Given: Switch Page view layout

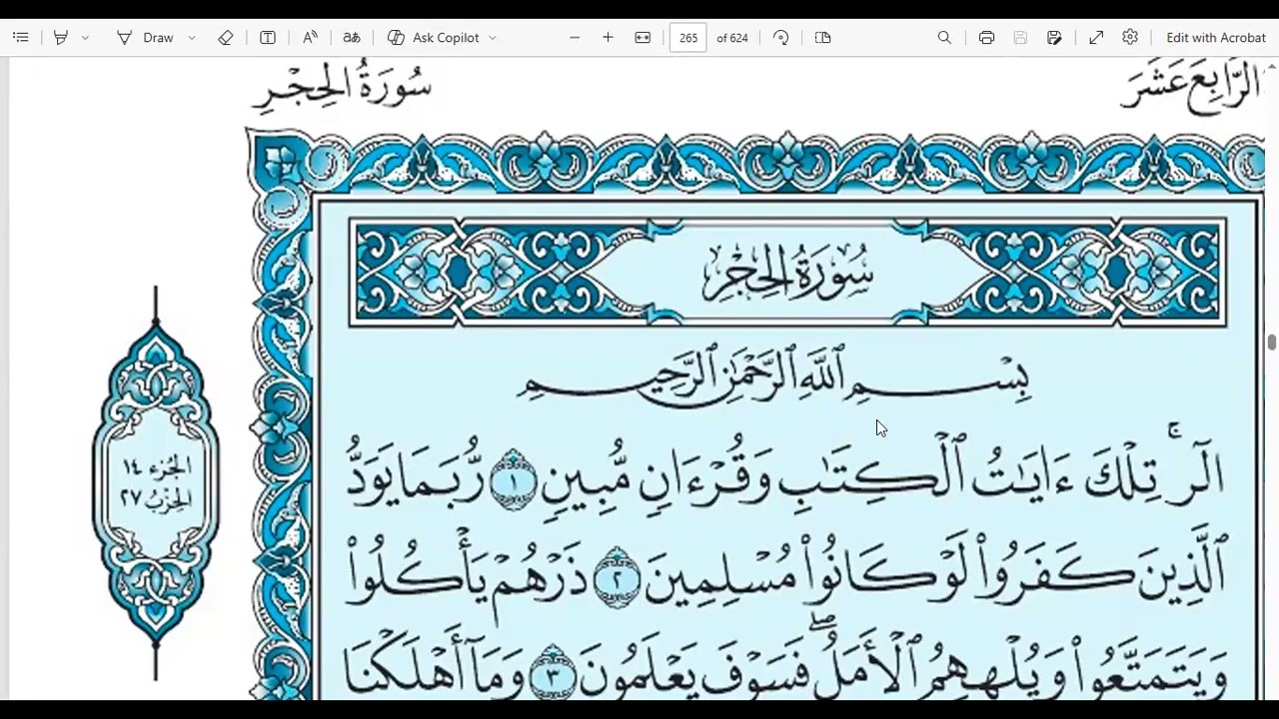Looking at the screenshot, I should coord(823,37).
